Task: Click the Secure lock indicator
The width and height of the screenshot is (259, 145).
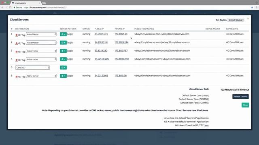Action: [x=18, y=7]
